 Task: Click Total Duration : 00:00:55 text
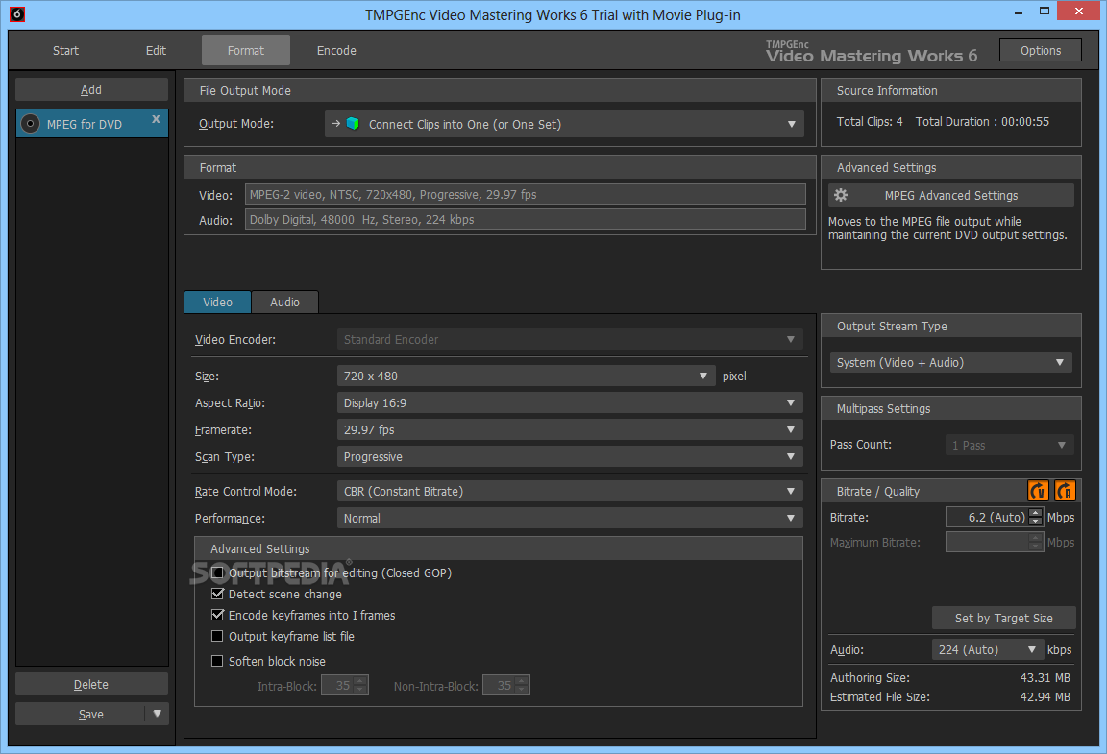(x=982, y=121)
